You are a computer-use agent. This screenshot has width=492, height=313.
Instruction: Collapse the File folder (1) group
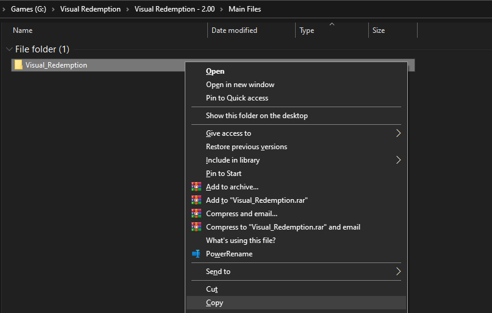point(9,49)
